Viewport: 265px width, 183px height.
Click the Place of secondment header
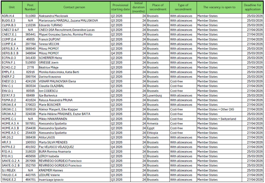(158, 7)
